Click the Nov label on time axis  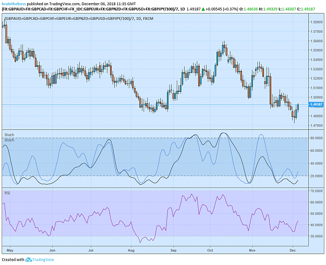[252, 250]
